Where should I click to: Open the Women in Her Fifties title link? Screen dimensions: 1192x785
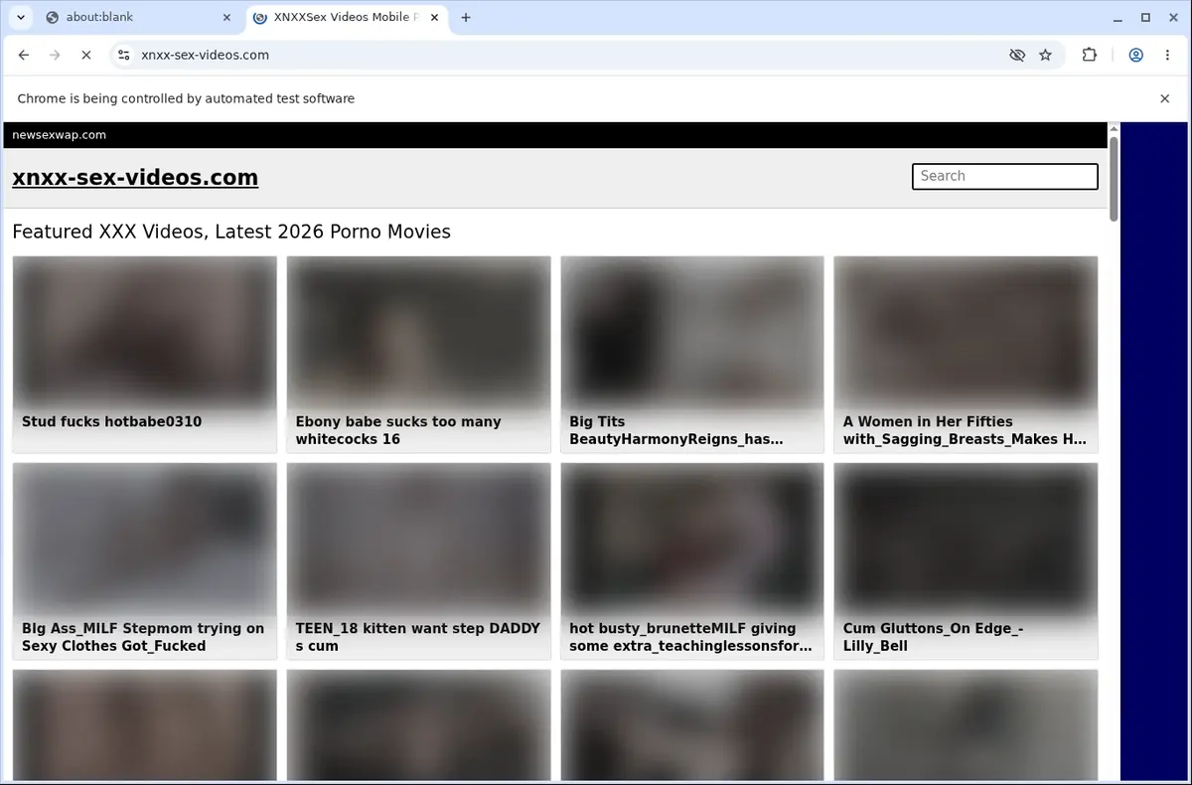coord(965,430)
